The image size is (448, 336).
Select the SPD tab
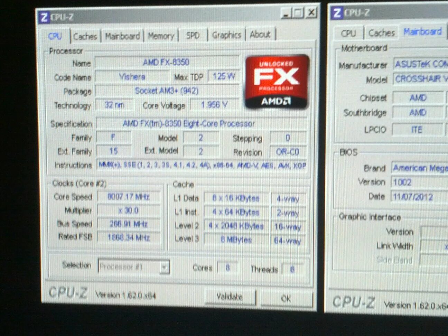(193, 35)
